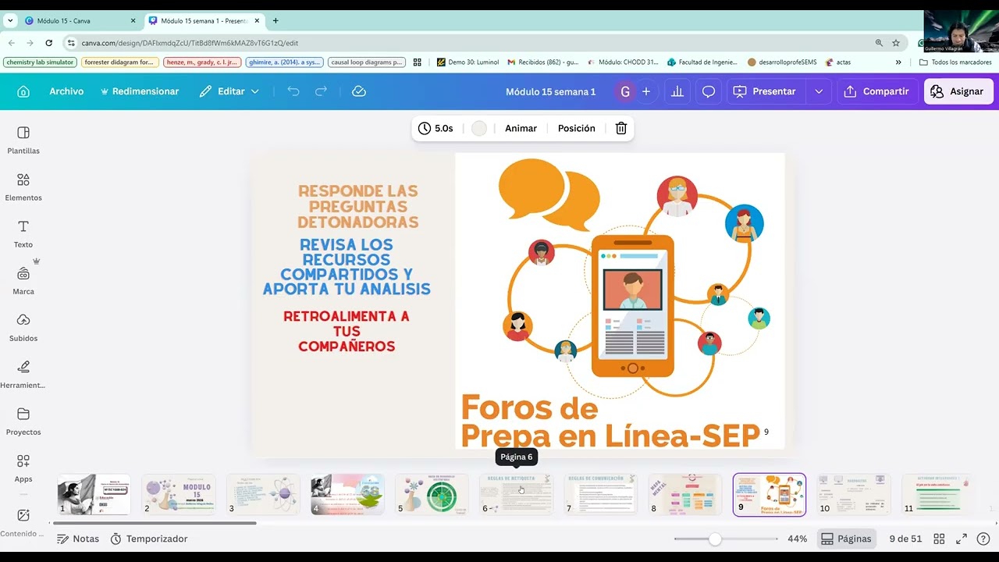This screenshot has height=562, width=999.
Task: Show hidden bookmarks overflow chevron
Action: click(898, 62)
